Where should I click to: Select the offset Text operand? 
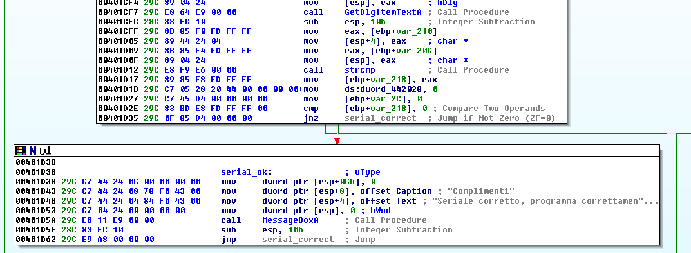(388, 201)
